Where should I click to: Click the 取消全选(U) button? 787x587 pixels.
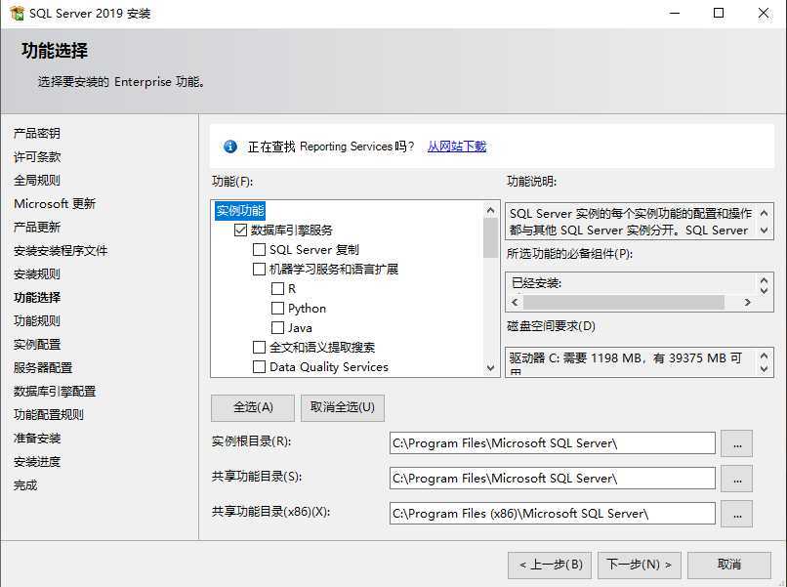pos(343,407)
